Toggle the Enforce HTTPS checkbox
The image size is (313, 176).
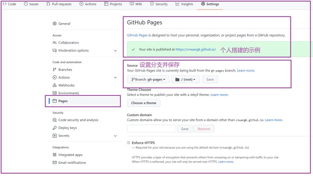[128, 142]
